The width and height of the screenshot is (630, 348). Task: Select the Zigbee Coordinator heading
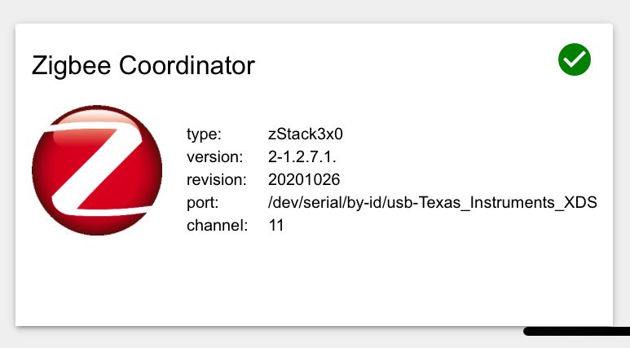pos(143,66)
